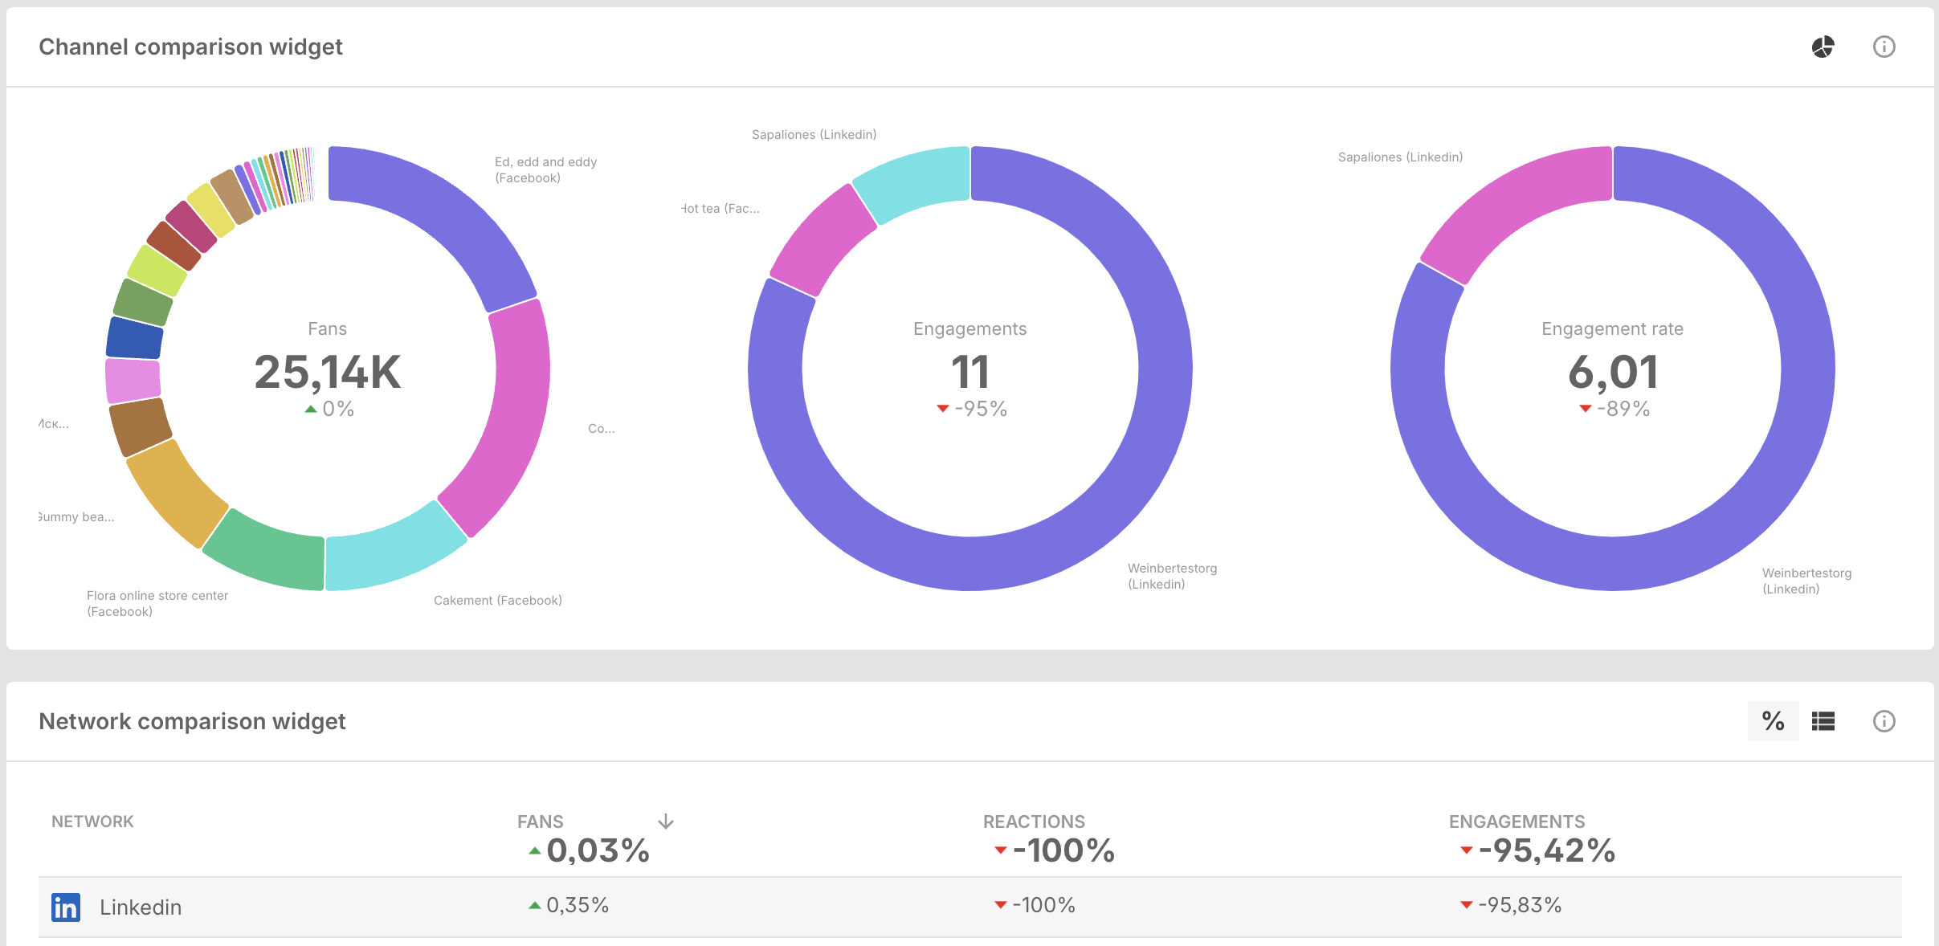Toggle percent view in Network widget
Viewport: 1939px width, 946px height.
click(1773, 721)
